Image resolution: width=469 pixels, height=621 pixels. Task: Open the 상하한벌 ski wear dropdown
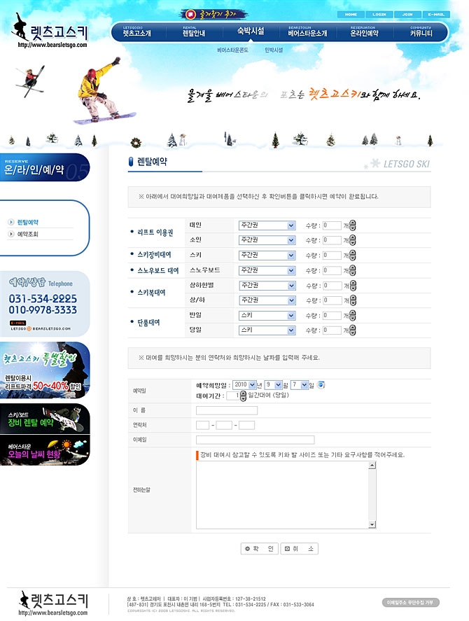[267, 285]
